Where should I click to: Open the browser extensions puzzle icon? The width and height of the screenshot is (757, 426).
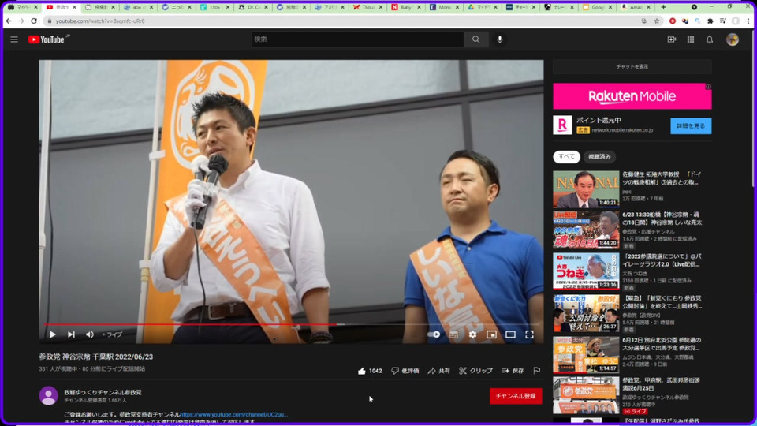coord(710,21)
